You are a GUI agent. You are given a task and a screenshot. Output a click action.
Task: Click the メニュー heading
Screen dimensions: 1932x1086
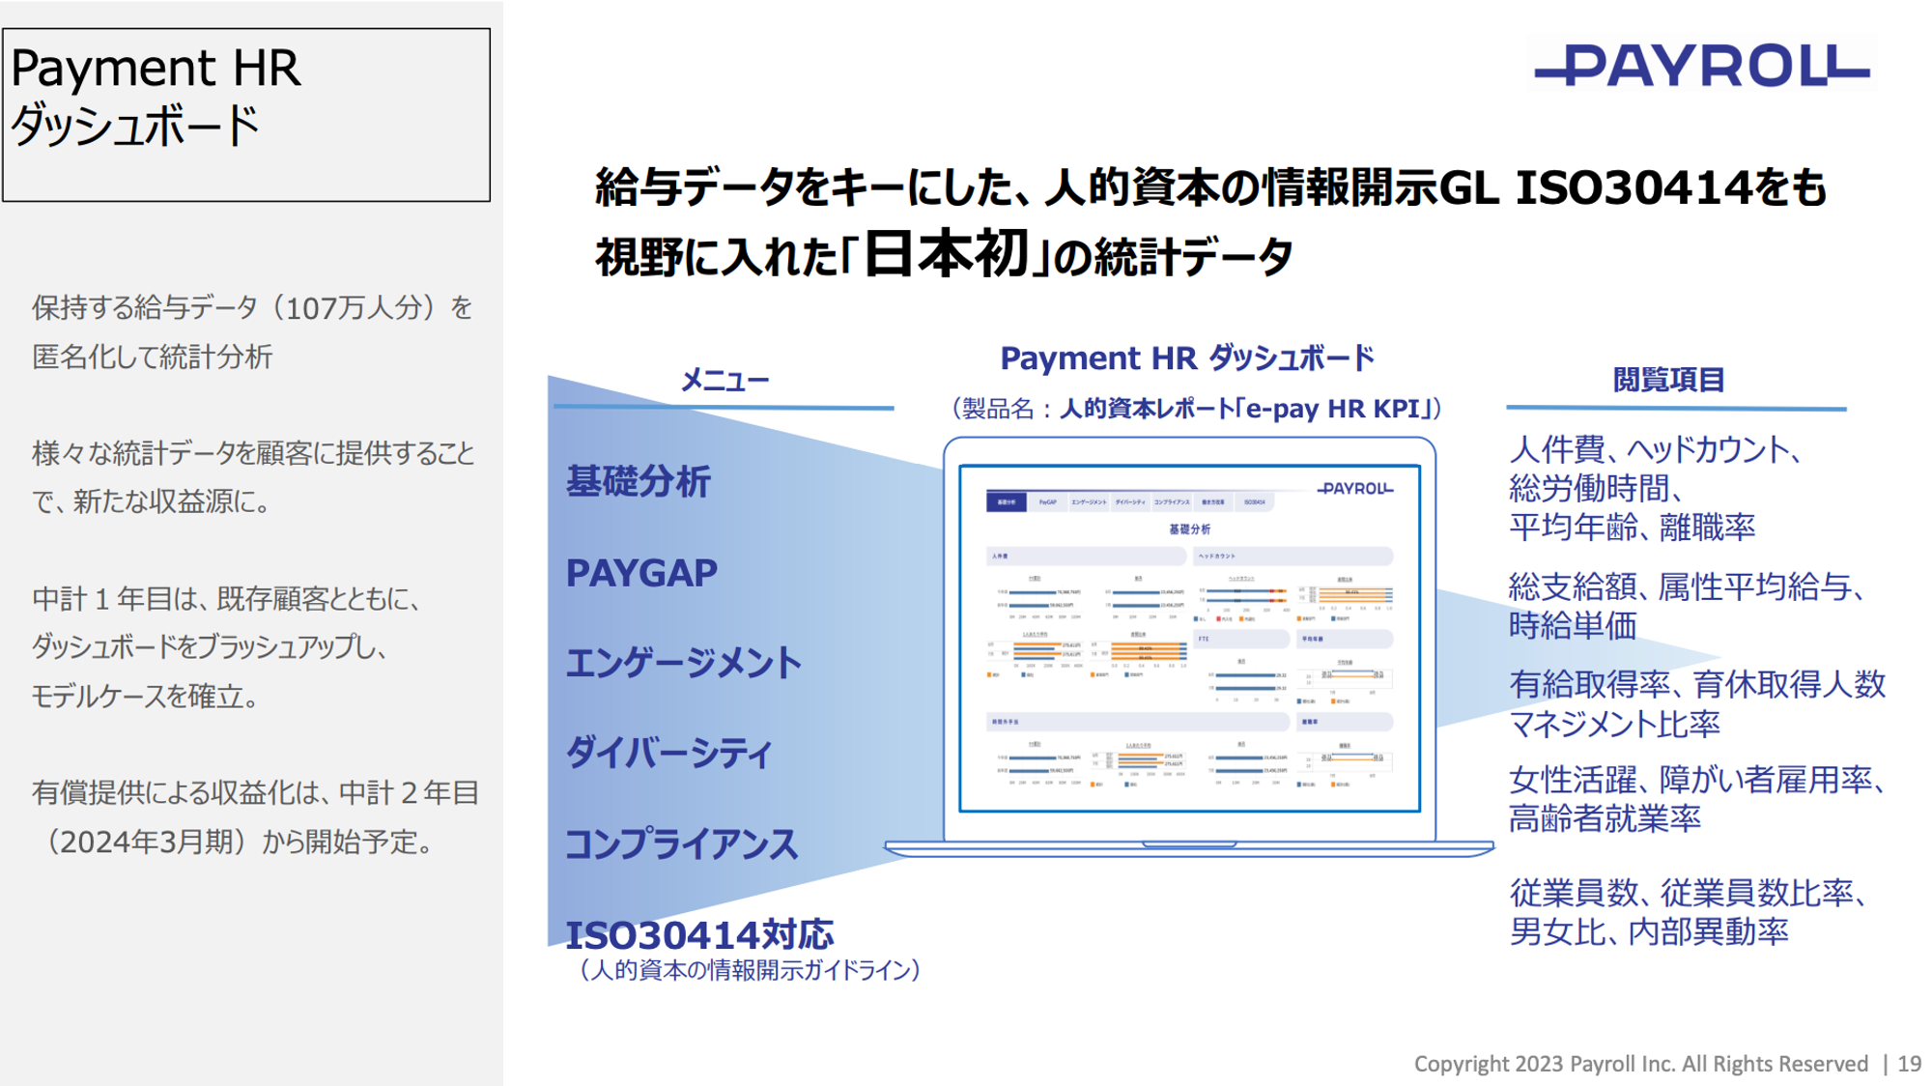[x=724, y=381]
